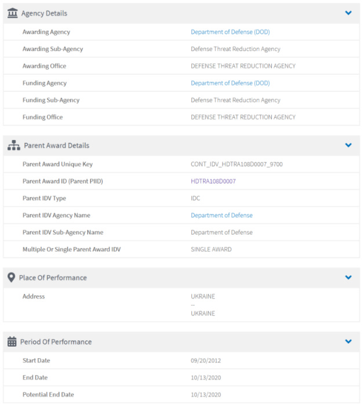This screenshot has height=407, width=363.
Task: Select Funding Office value DEFENSE THREAT REDUCTION AGENCY
Action: [243, 117]
